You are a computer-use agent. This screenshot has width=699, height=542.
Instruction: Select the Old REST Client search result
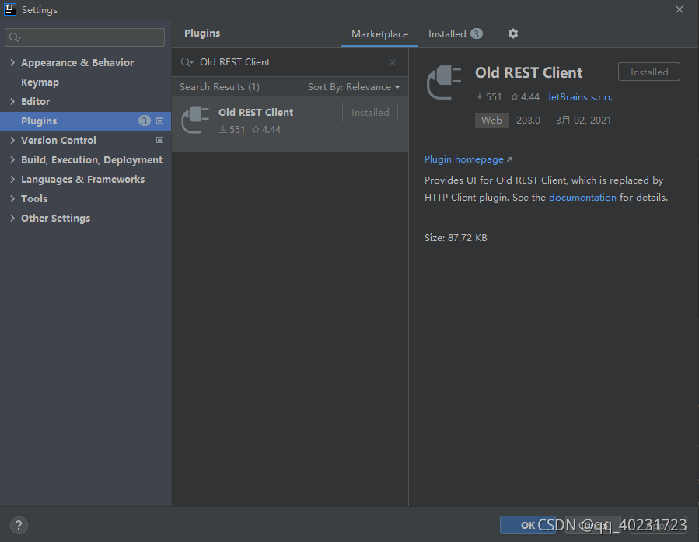tap(290, 124)
